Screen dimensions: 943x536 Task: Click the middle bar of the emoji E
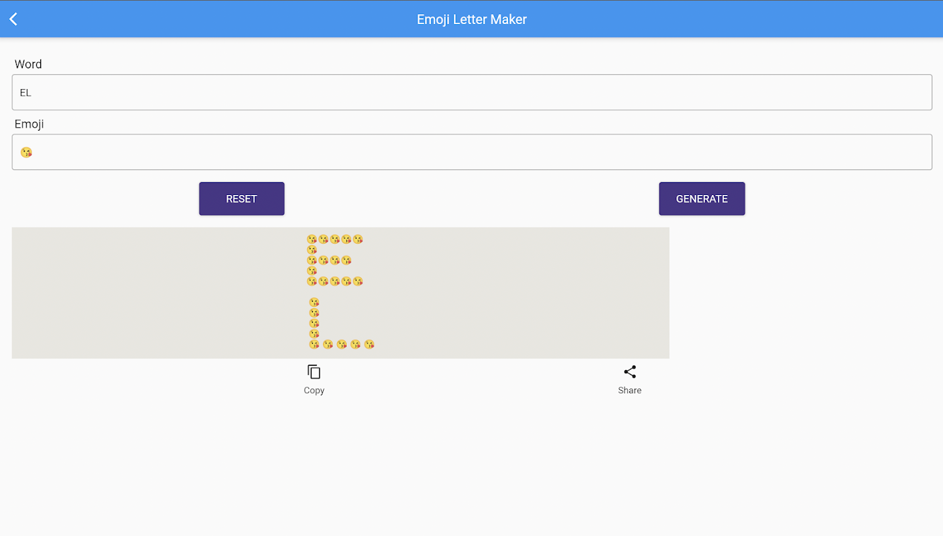[328, 260]
